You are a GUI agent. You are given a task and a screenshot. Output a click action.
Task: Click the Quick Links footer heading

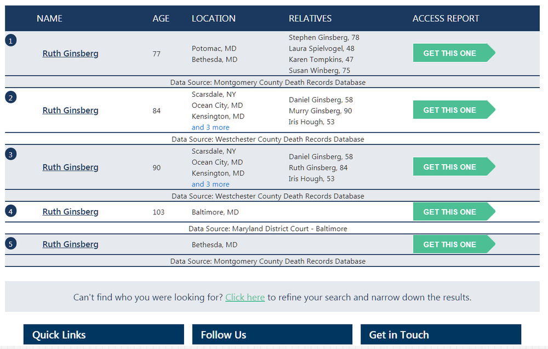59,335
